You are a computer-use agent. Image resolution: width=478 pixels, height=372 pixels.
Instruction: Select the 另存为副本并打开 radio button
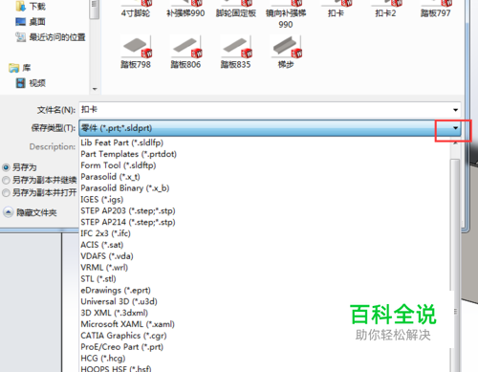click(x=6, y=193)
